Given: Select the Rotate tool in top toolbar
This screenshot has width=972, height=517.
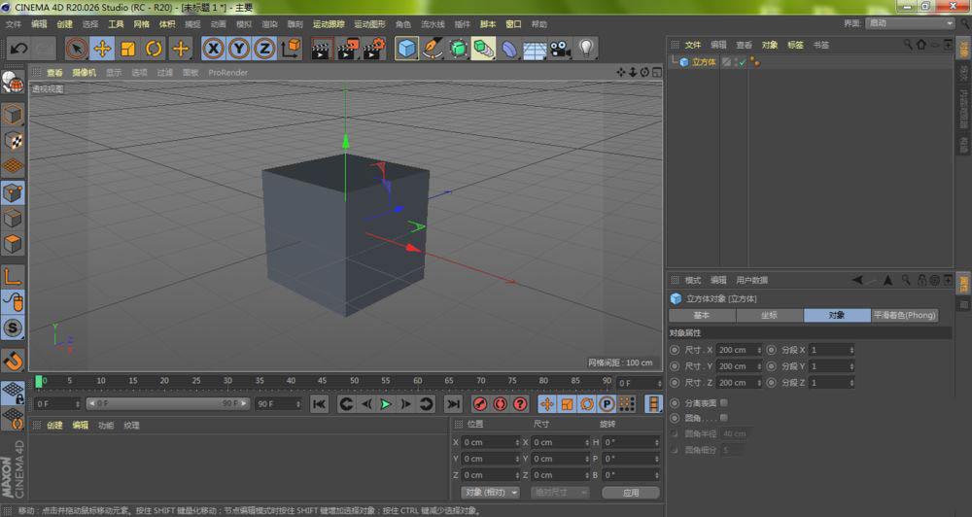Looking at the screenshot, I should point(154,49).
